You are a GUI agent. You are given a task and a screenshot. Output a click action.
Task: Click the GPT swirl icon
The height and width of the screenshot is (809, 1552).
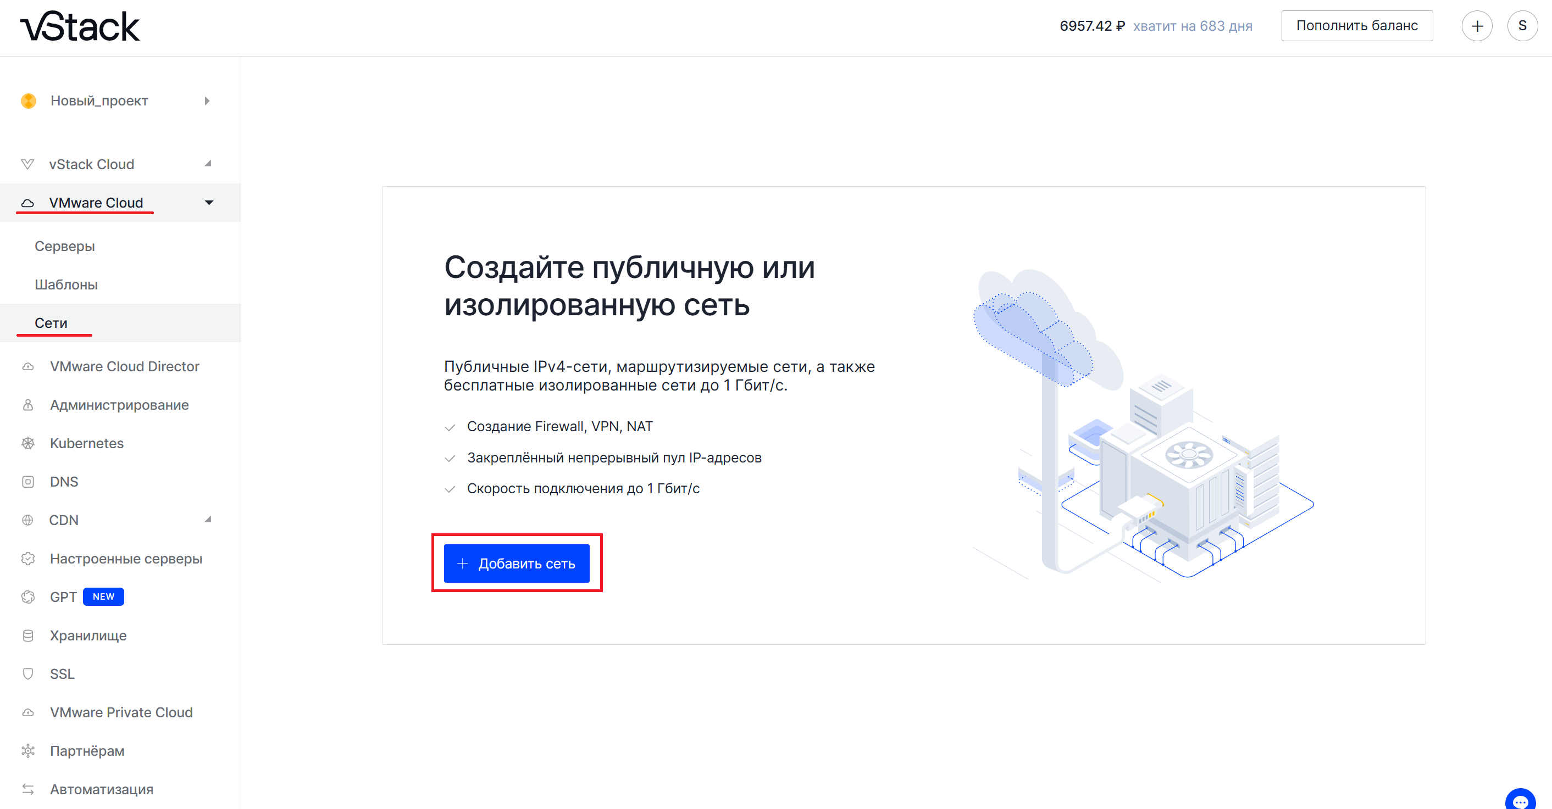[27, 596]
